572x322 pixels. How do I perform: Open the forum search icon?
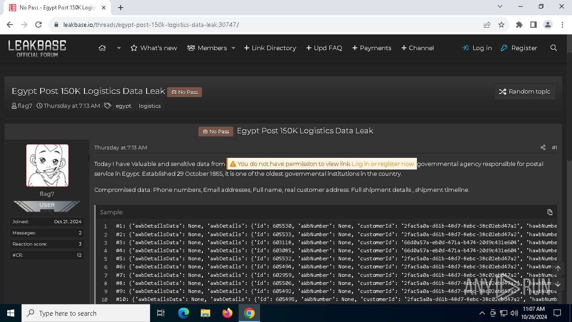click(x=554, y=48)
